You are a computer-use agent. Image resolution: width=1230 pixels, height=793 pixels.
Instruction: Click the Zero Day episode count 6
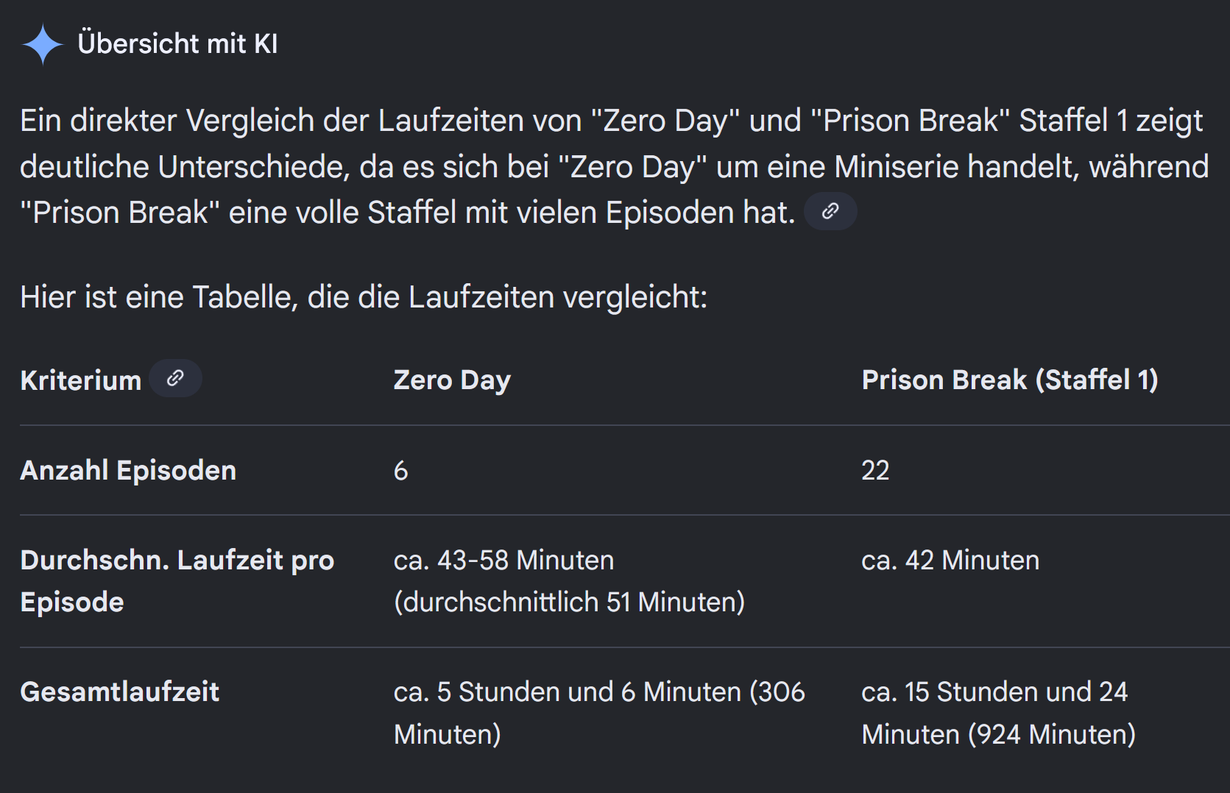click(400, 471)
